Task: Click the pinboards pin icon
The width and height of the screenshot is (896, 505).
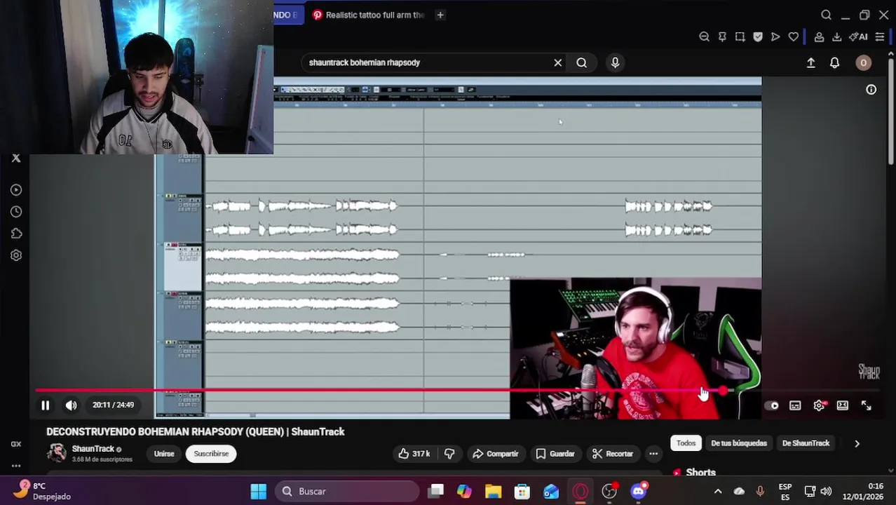Action: coord(722,36)
